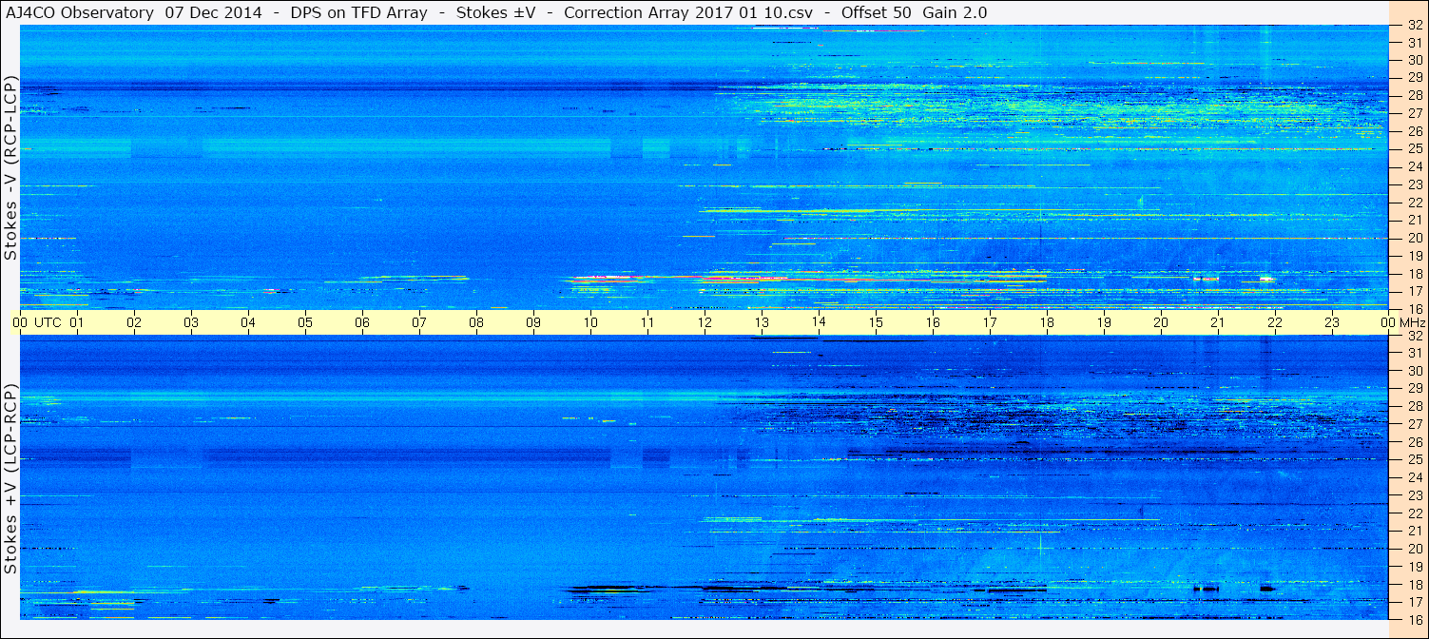Image resolution: width=1429 pixels, height=639 pixels.
Task: Select the 18 hour tick on the UTC axis
Action: [x=1047, y=322]
